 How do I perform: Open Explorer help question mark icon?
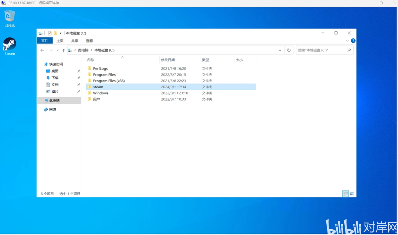point(353,41)
